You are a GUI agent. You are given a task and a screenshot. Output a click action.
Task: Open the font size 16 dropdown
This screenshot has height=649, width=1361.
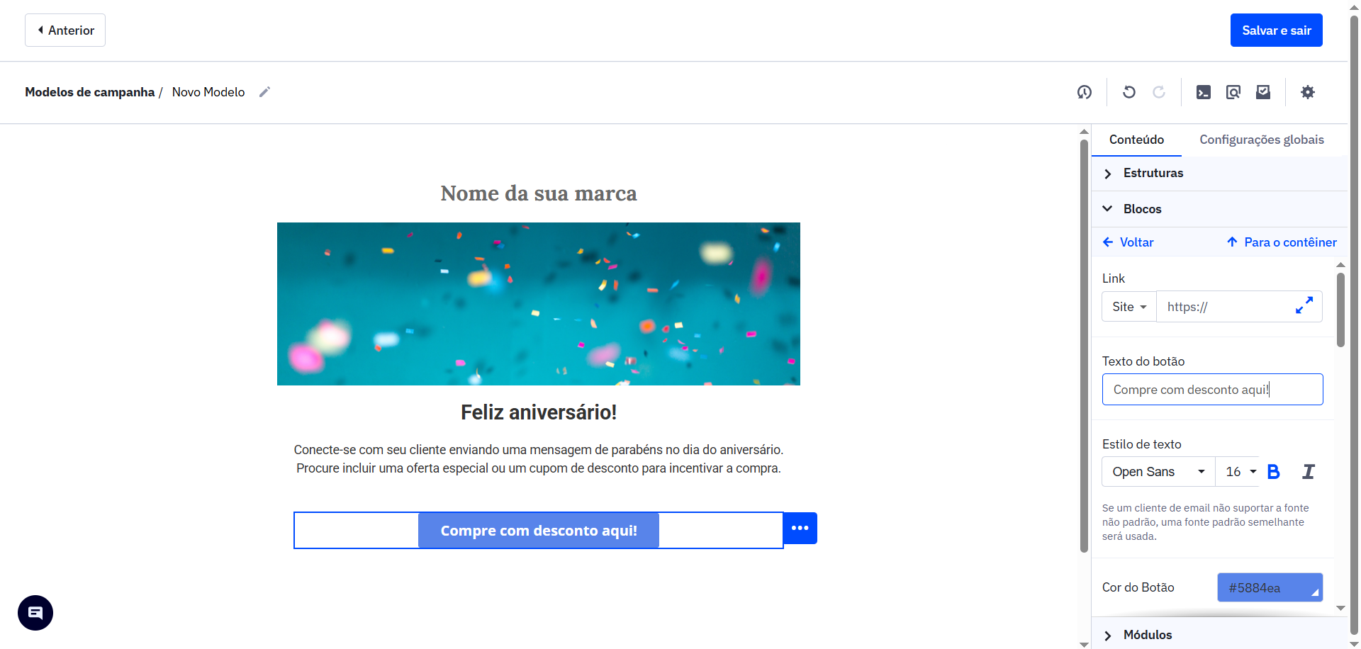1238,471
